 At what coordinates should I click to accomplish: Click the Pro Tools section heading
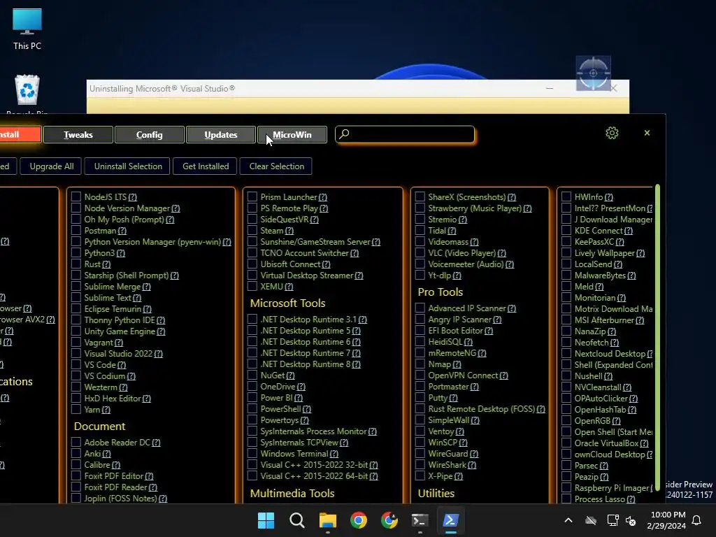tap(441, 292)
